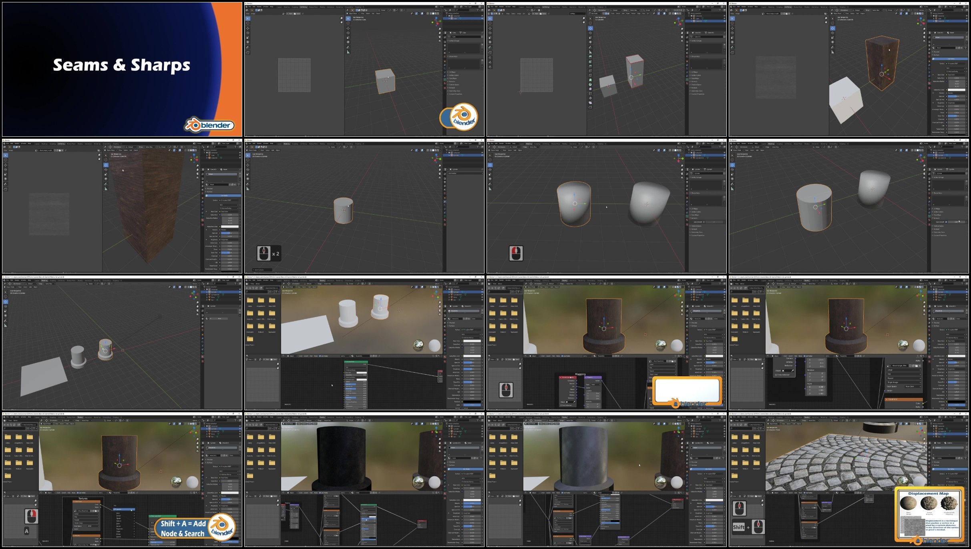Select the Measure tool in the single-cube frame's 3D viewport
The width and height of the screenshot is (971, 549).
tap(348, 52)
